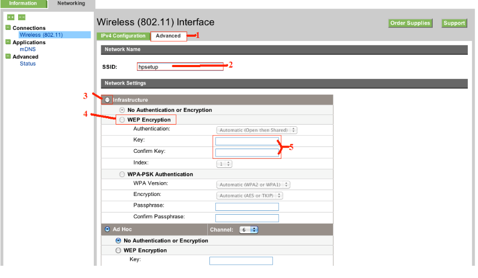Select Infrastructure WEP Encryption radio button
This screenshot has width=478, height=278.
(x=122, y=120)
